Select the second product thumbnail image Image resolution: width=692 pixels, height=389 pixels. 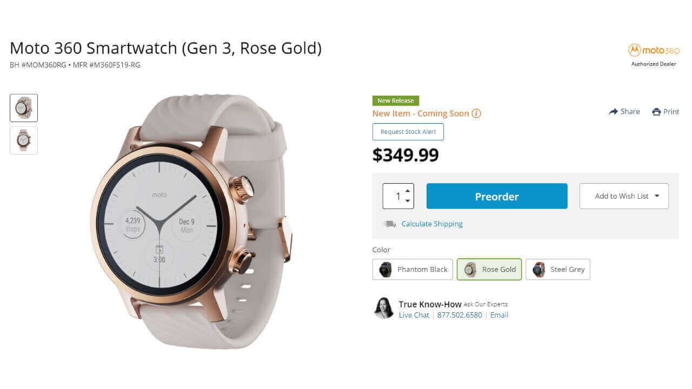pos(24,140)
